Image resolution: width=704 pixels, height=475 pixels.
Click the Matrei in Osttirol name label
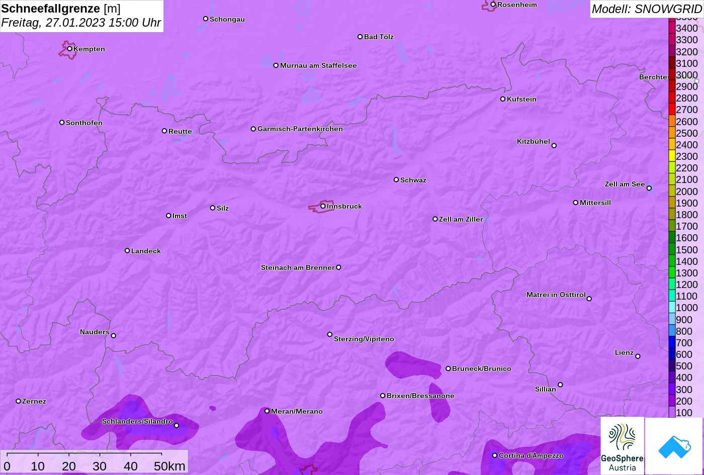(556, 295)
